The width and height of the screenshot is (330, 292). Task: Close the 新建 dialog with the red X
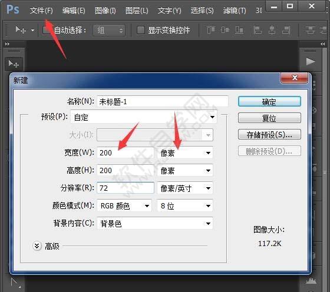click(295, 78)
